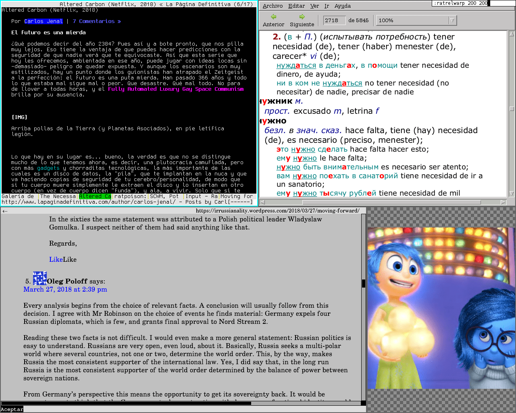Click the 'Altered Carbon (Netflix, 2018)' page title line
This screenshot has width=516, height=413.
50,10
